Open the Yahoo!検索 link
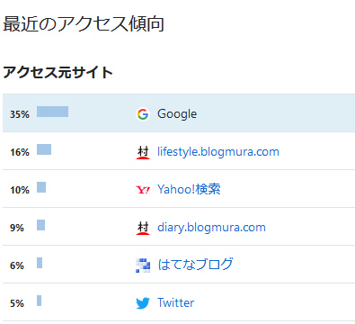Viewport: 355px width, 324px height. [x=189, y=189]
